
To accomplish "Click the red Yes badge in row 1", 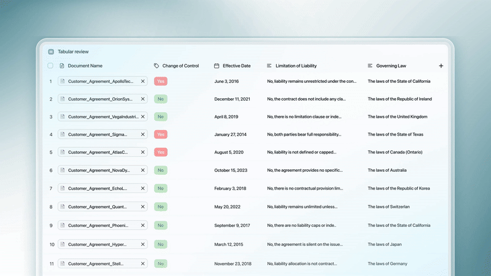I will 161,81.
